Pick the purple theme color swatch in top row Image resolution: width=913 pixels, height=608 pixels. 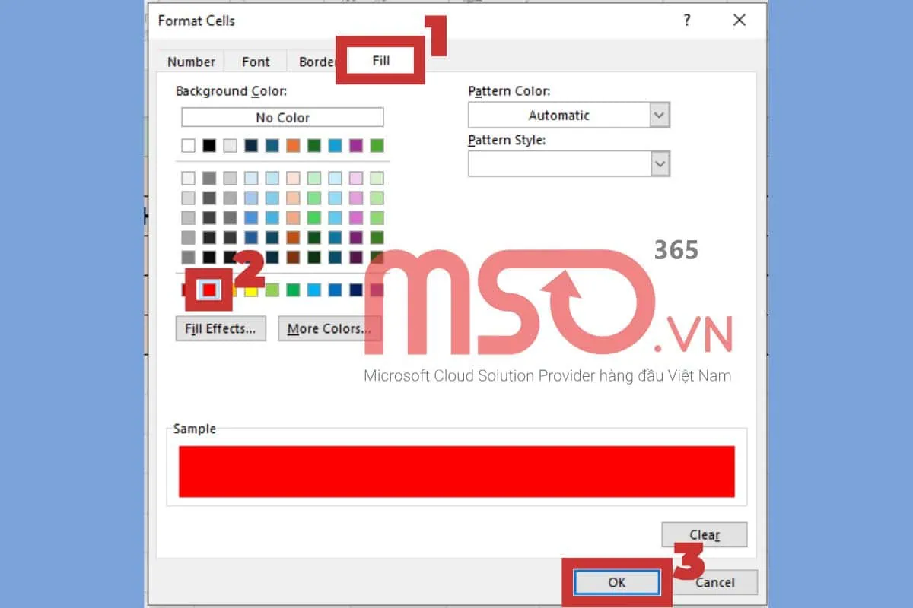(x=356, y=145)
